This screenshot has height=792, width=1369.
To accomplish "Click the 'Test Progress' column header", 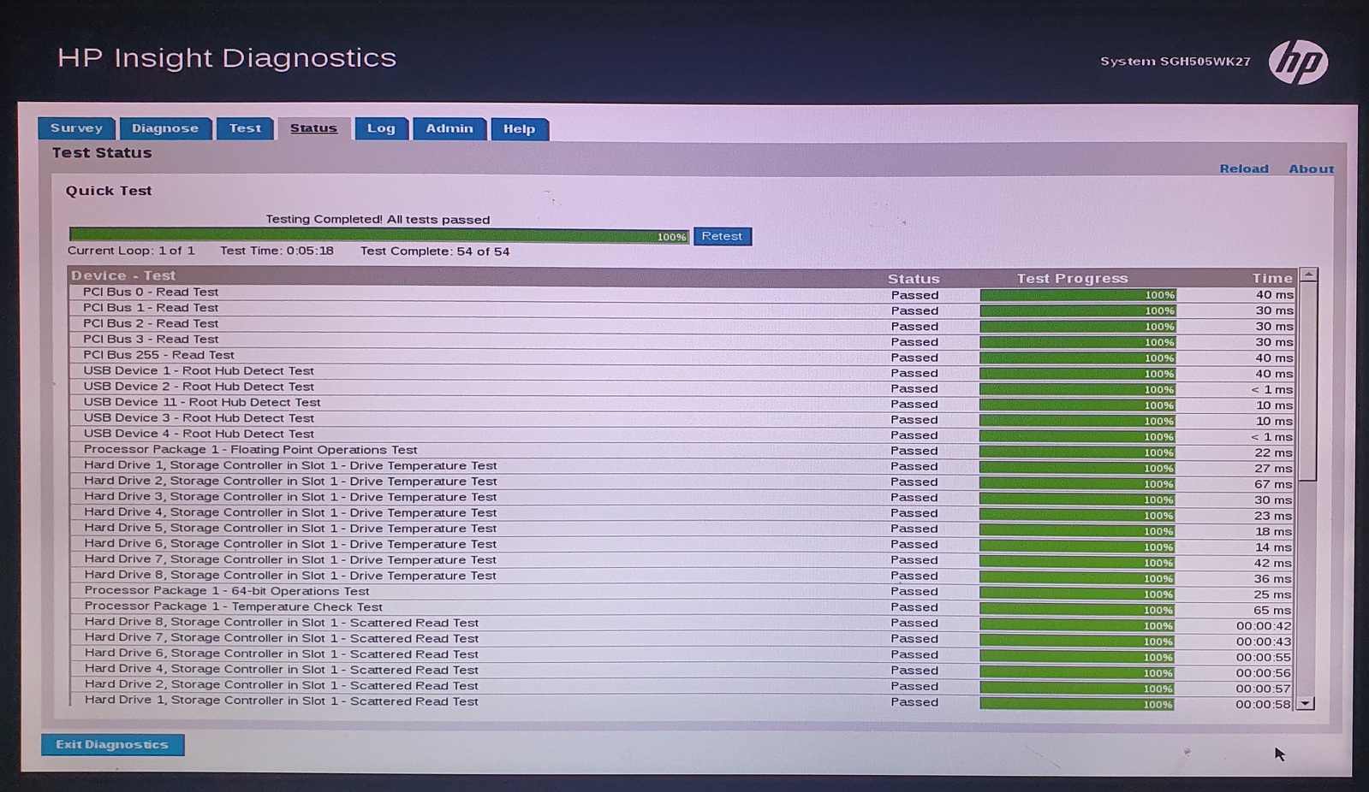I will [1072, 278].
